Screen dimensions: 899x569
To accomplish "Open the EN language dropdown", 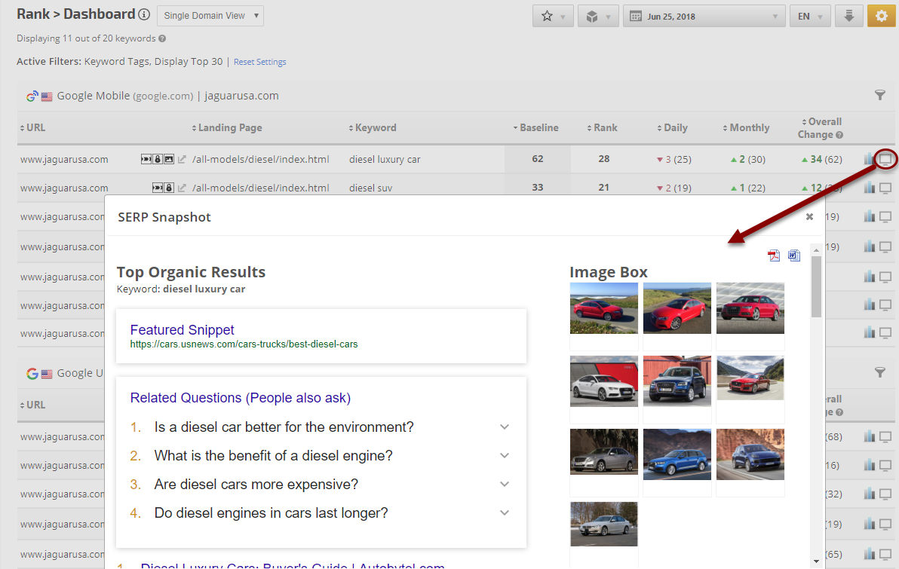I will (809, 16).
